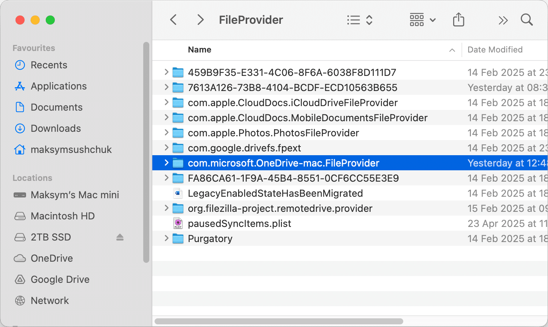
Task: Expand the Purgatory folder disclosure triangle
Action: point(166,239)
